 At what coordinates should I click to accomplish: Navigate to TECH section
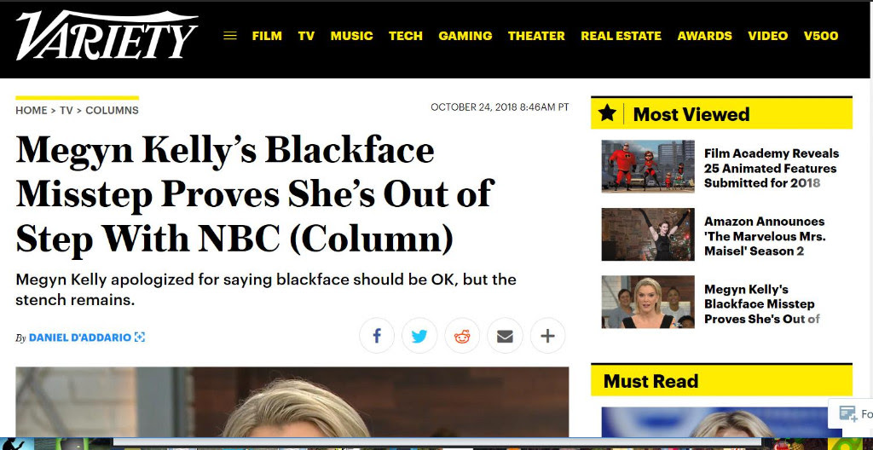click(405, 36)
